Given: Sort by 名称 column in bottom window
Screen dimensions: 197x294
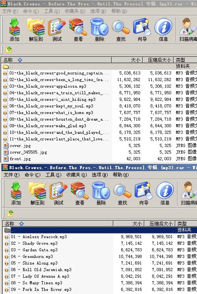Looking at the screenshot, I should (x=58, y=224).
